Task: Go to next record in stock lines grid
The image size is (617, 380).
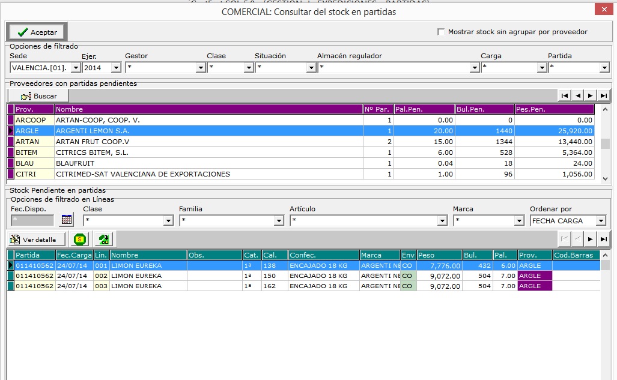Action: 591,239
